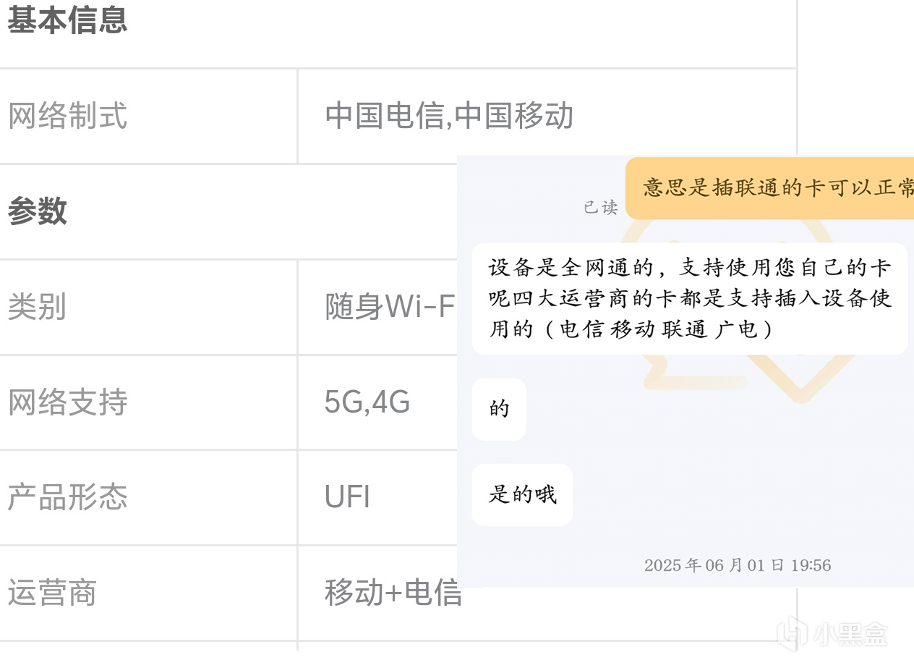Click the 小黑盒 watermark text
The width and height of the screenshot is (914, 668).
(x=850, y=635)
